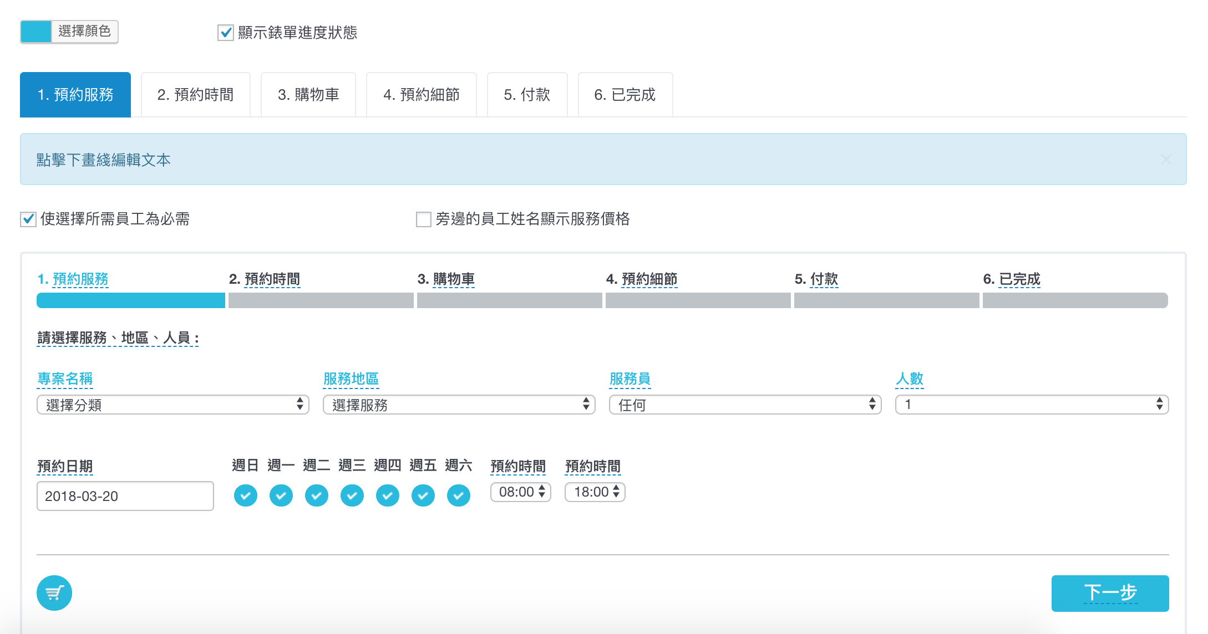Open the 選擇服務 dropdown
Screen dimensions: 1208x634
click(459, 405)
